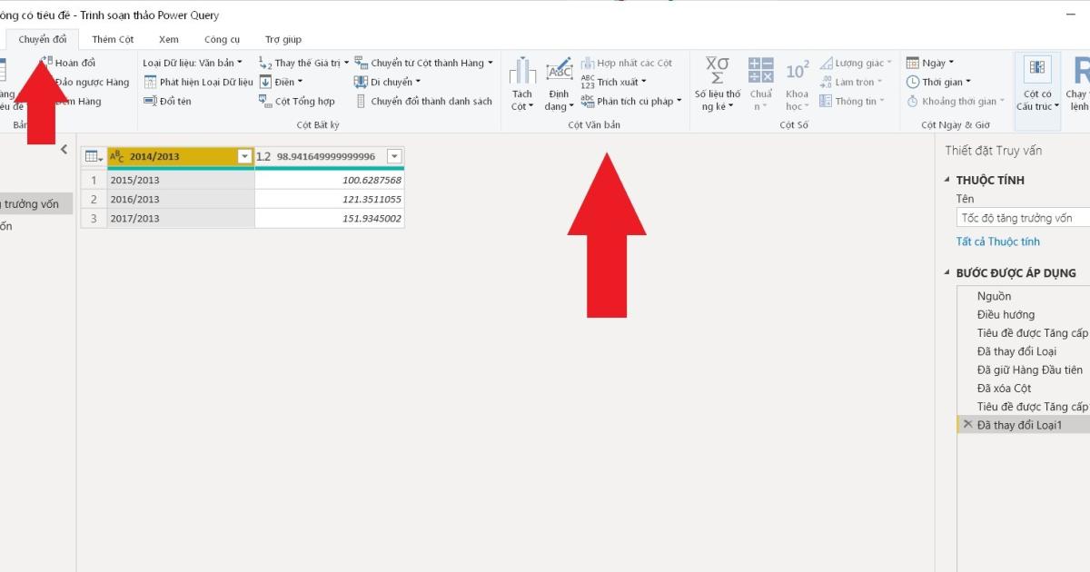Collapse the queries pane with the chevron
The width and height of the screenshot is (1090, 572).
click(x=64, y=150)
